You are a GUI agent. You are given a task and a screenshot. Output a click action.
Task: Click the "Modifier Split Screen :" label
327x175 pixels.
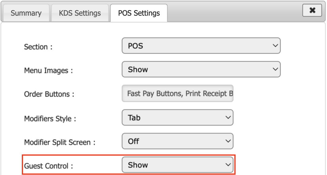(60, 142)
